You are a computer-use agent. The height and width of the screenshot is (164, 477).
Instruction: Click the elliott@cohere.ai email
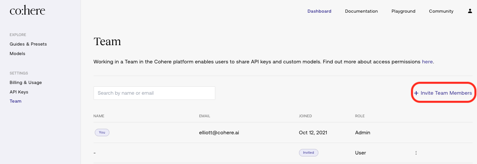tap(219, 132)
